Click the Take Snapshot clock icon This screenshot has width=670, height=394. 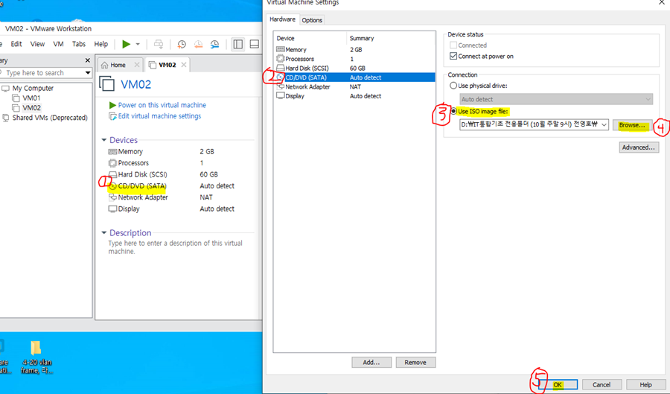182,44
